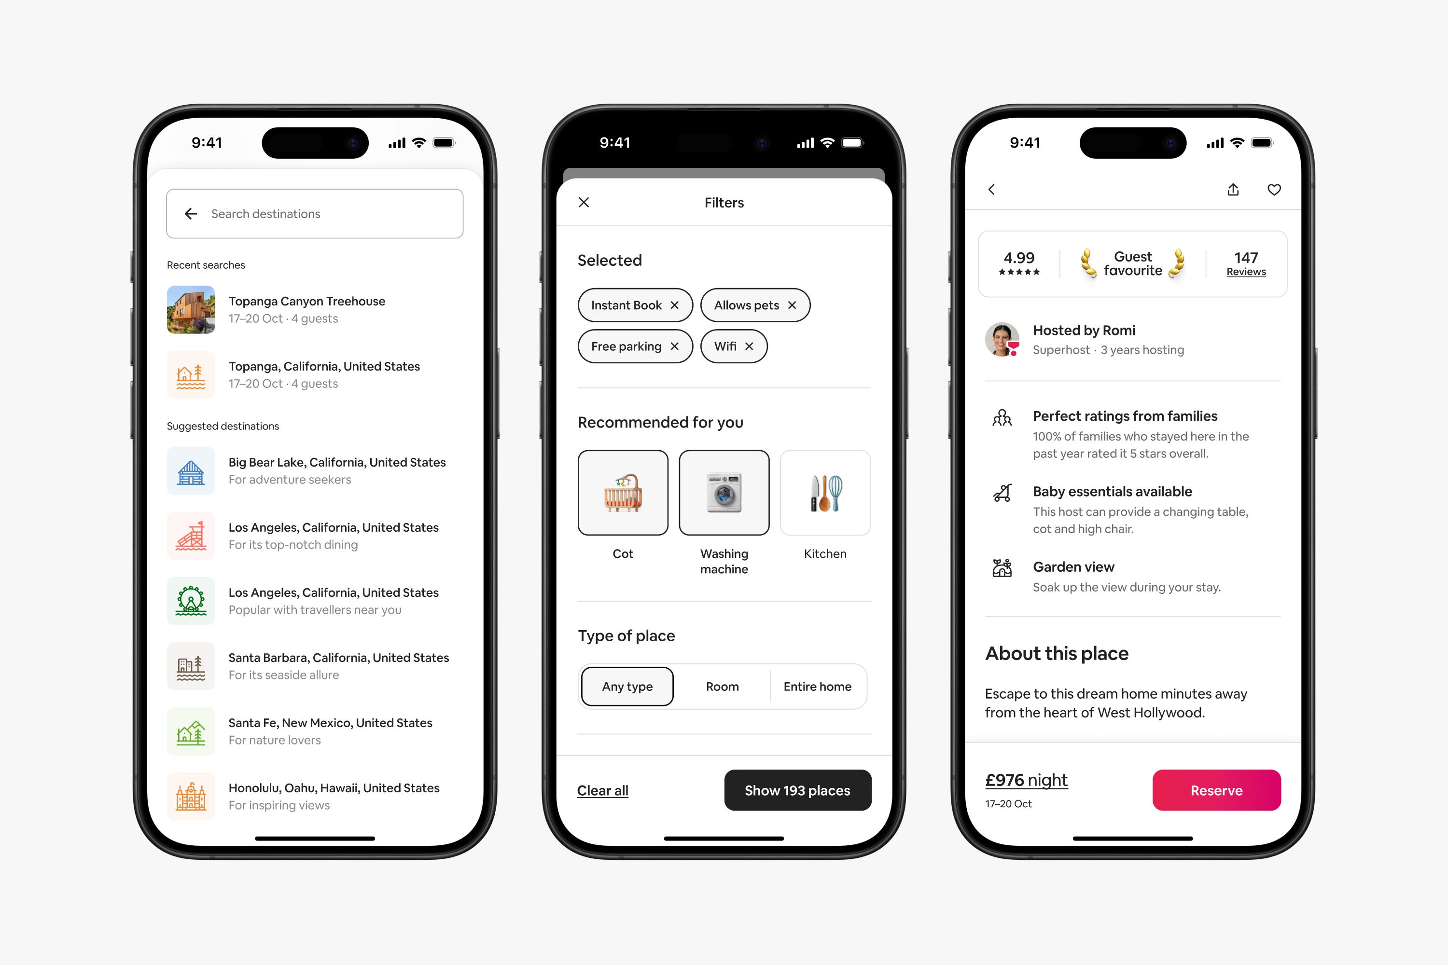Select the Entire home place type
Viewport: 1448px width, 965px height.
817,686
